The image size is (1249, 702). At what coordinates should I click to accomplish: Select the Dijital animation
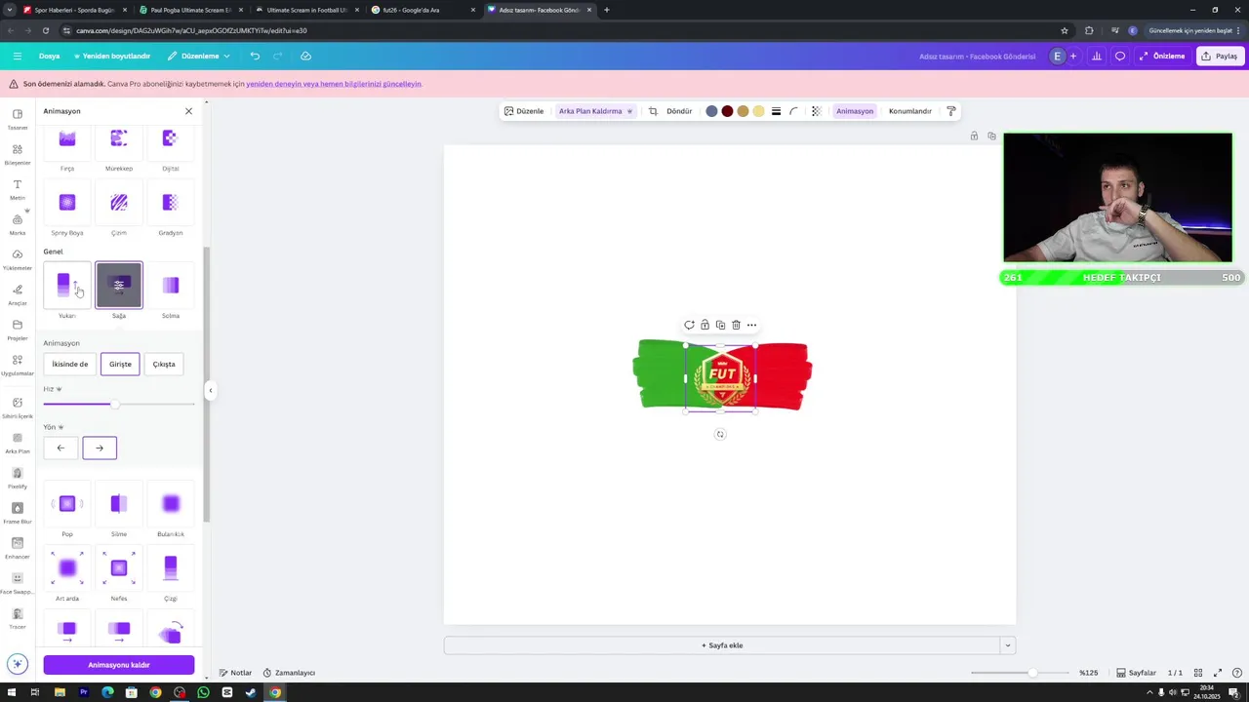click(171, 144)
